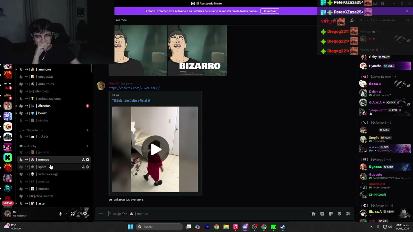The width and height of the screenshot is (413, 232).
Task: Click the Desactivar streamer mode button
Action: pos(269,11)
